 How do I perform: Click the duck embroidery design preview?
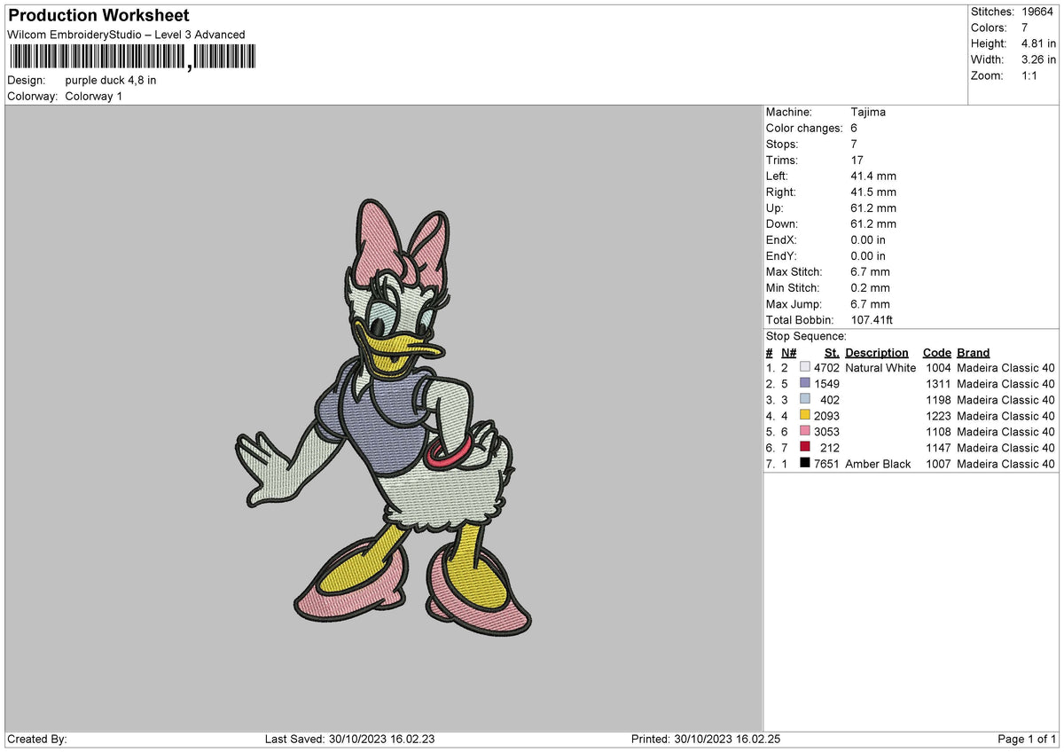tap(384, 416)
